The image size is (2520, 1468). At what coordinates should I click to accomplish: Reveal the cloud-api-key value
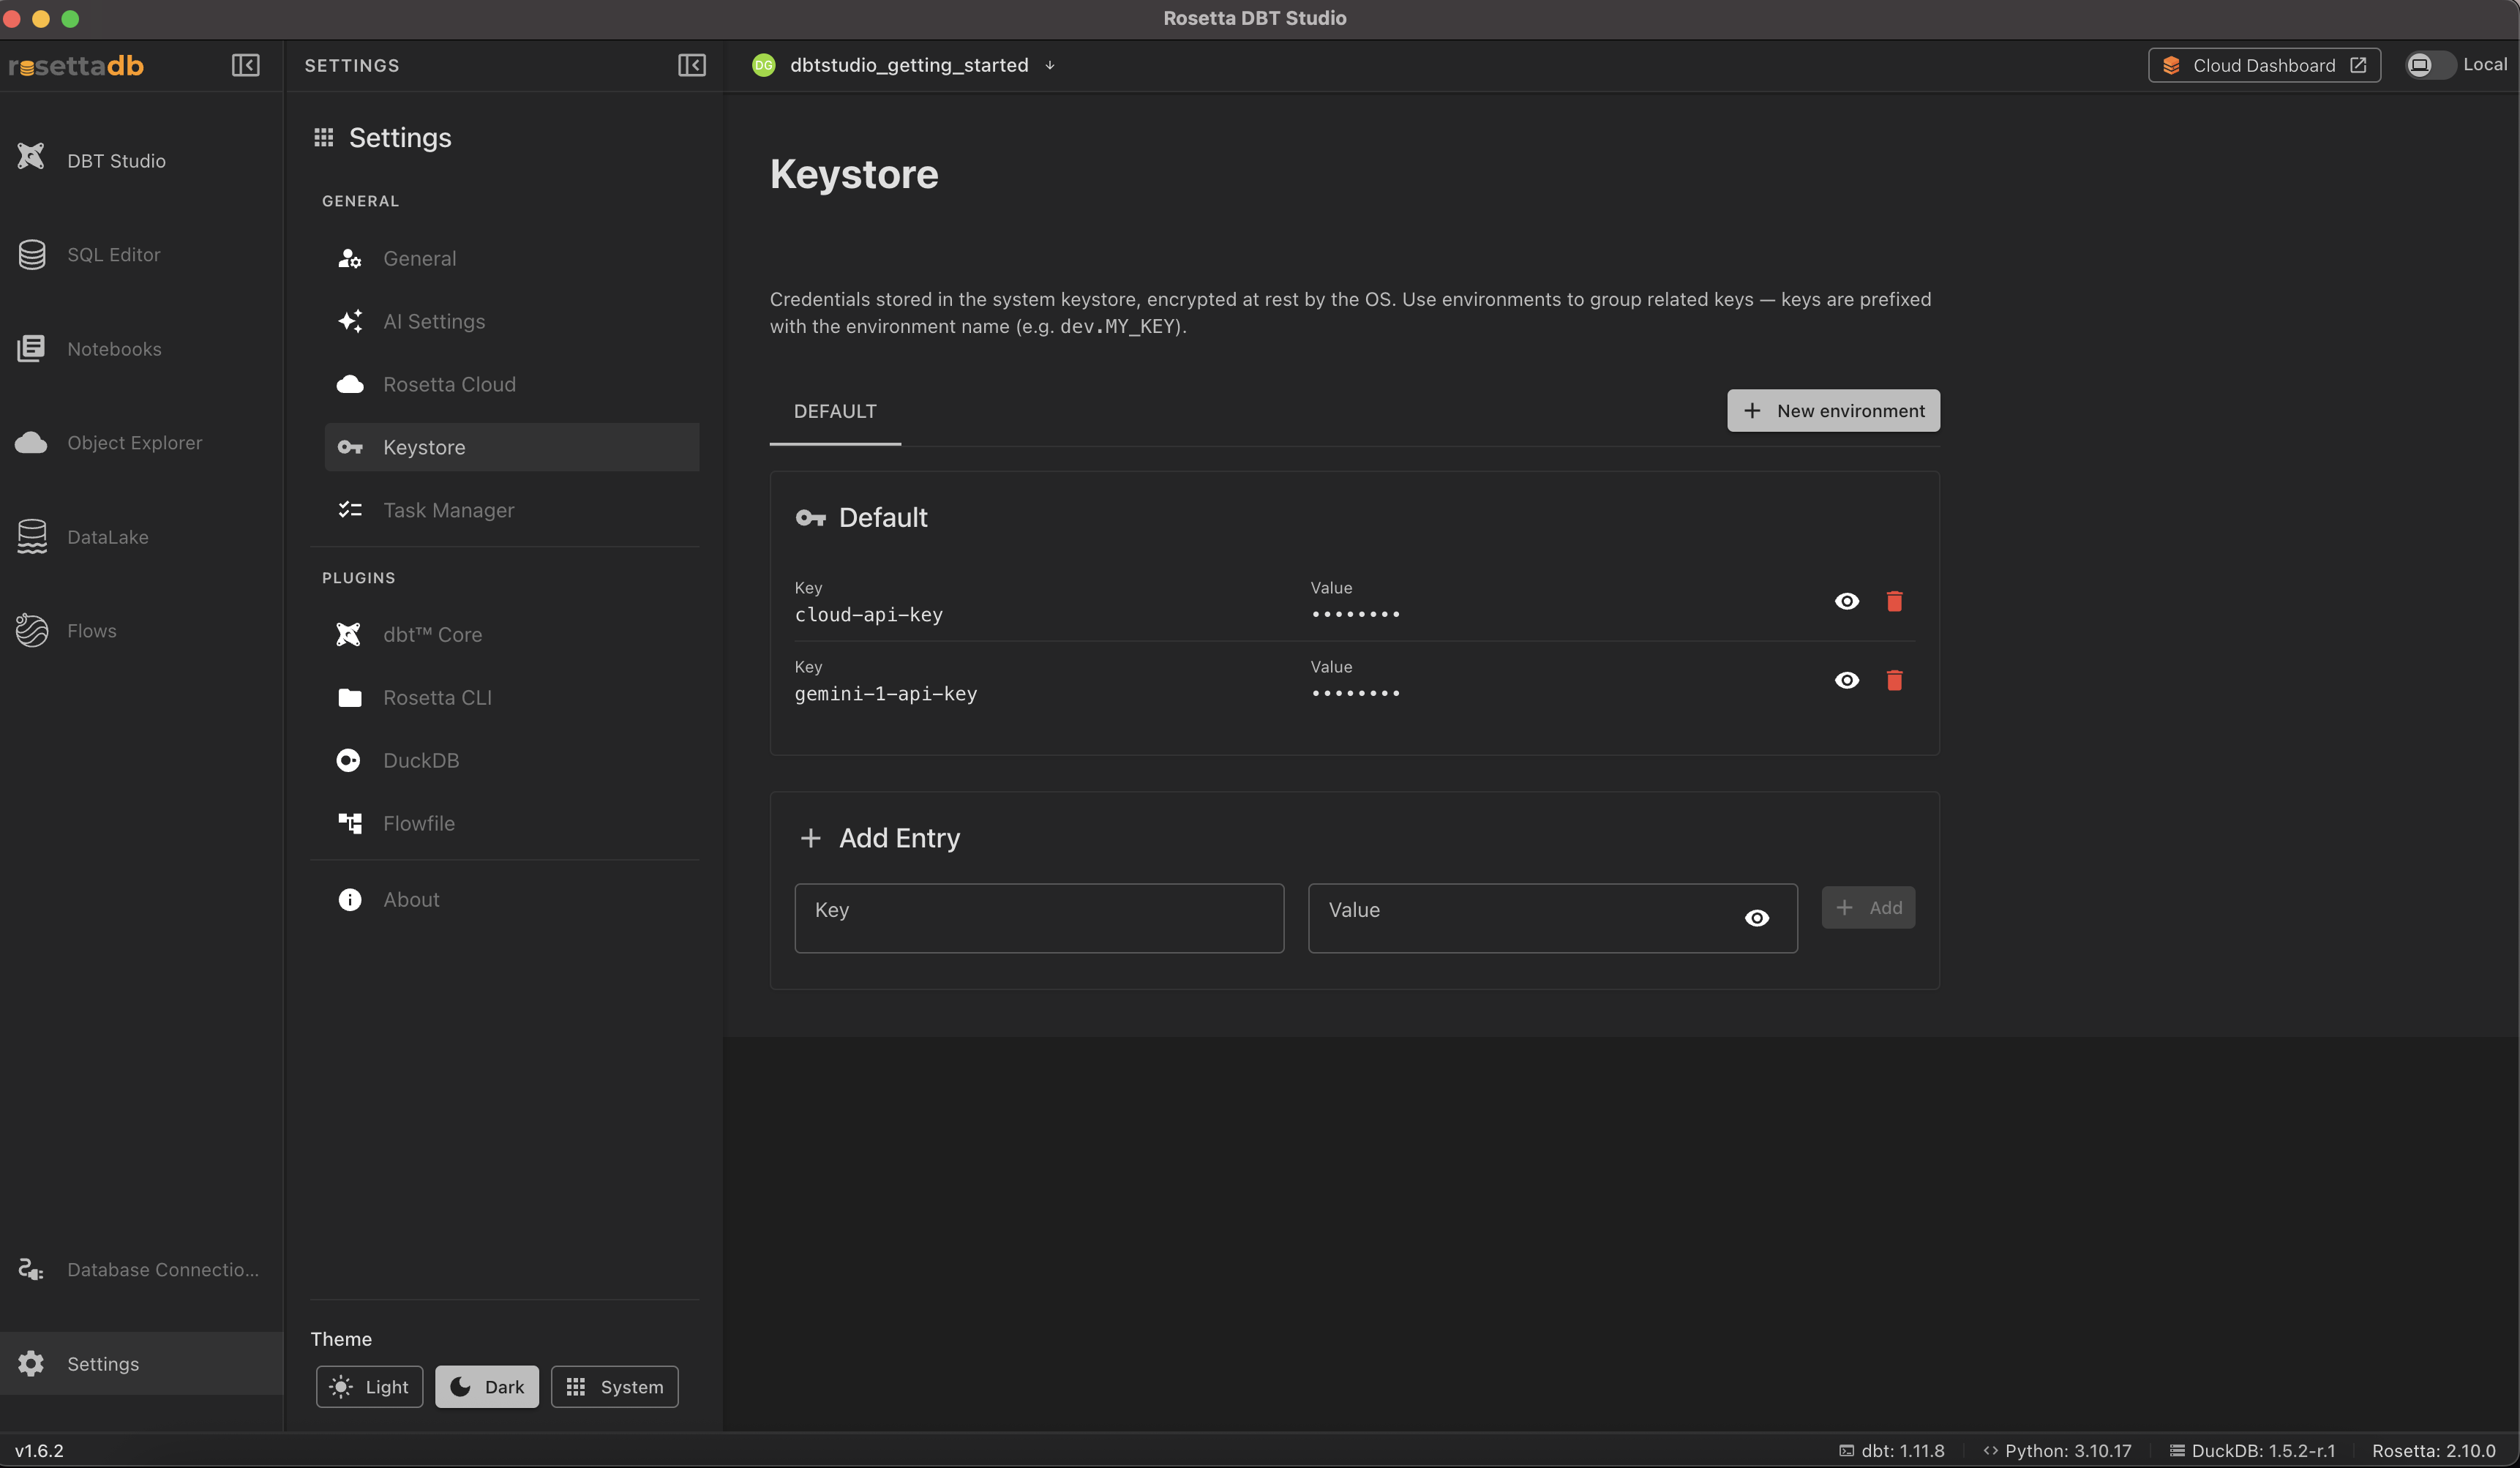1846,601
